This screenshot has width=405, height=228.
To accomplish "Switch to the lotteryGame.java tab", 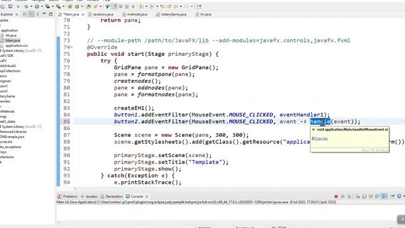I will pyautogui.click(x=171, y=15).
